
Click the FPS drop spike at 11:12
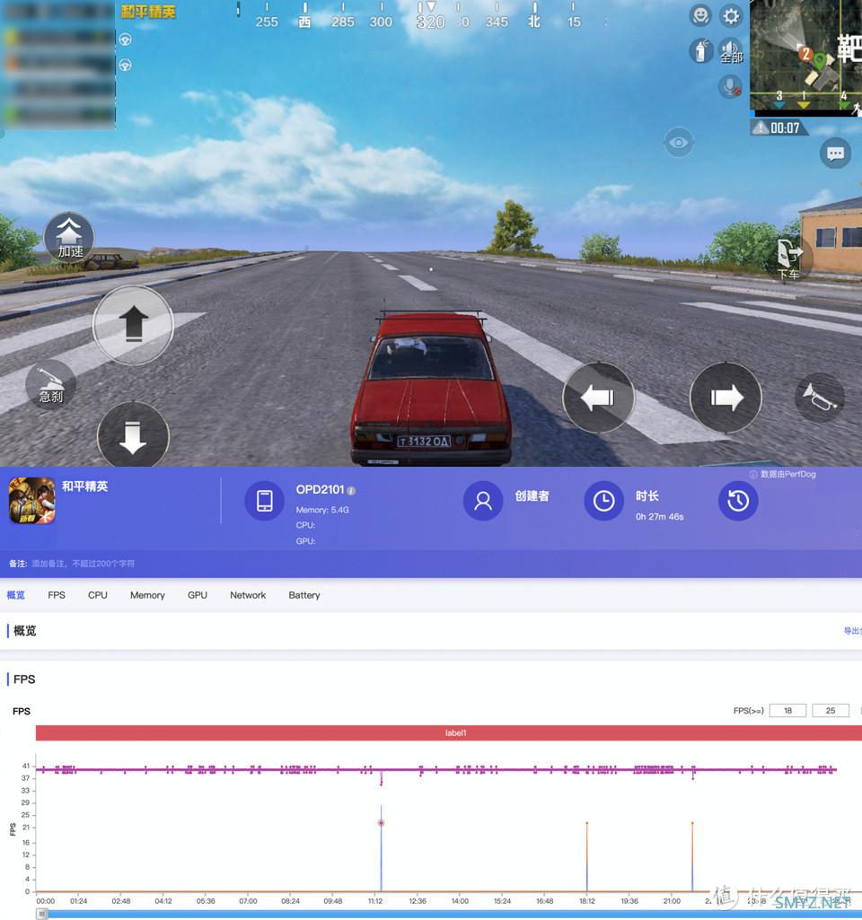(381, 822)
